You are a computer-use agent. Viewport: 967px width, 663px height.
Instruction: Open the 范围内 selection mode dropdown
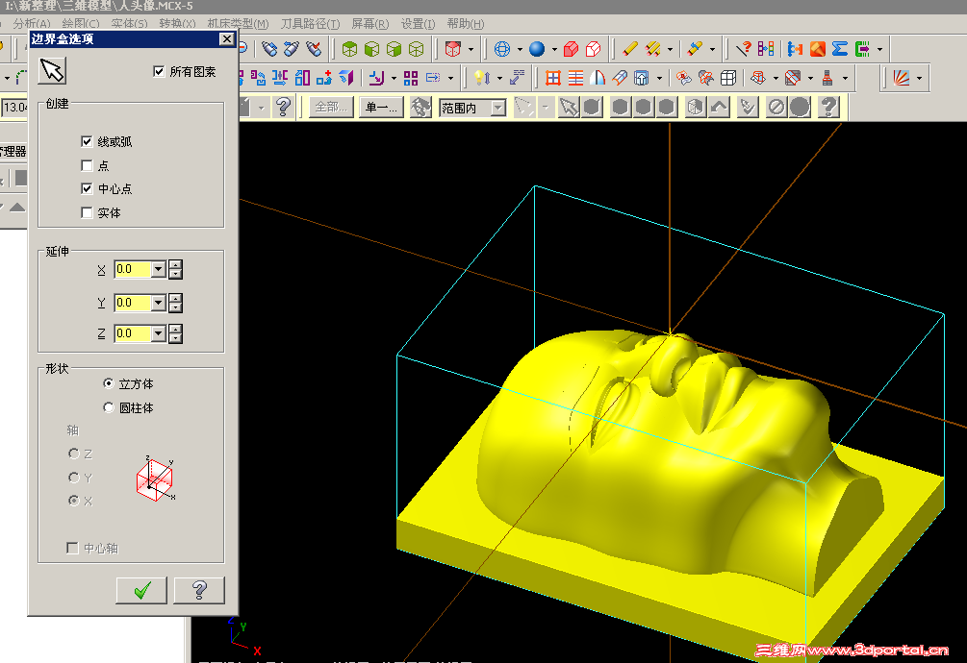click(498, 108)
